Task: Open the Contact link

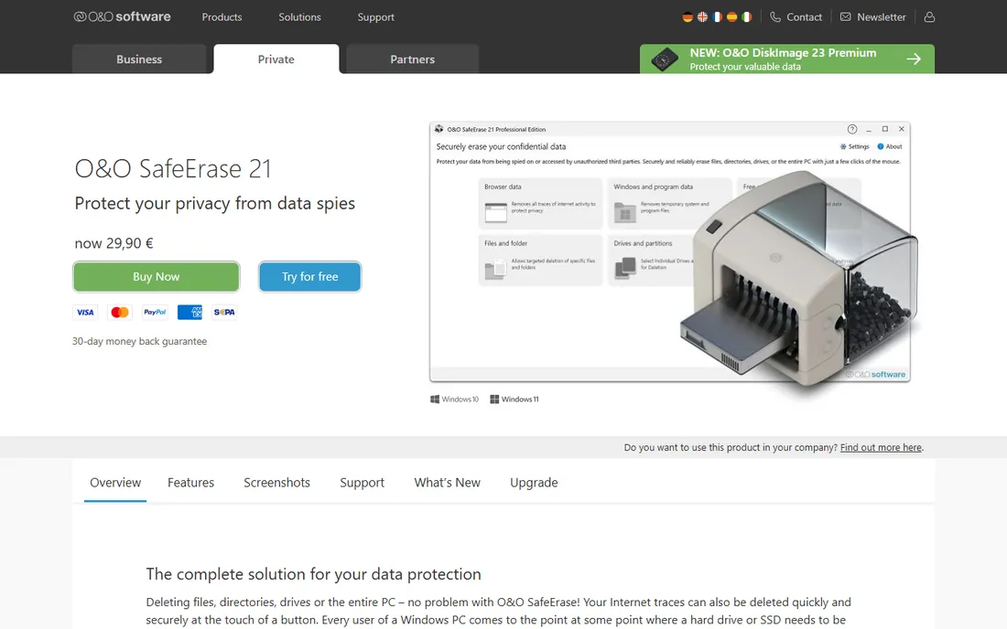Action: coord(796,17)
